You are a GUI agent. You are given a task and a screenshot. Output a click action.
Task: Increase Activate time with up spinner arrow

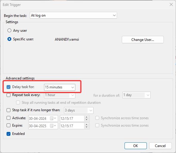click(x=86, y=117)
